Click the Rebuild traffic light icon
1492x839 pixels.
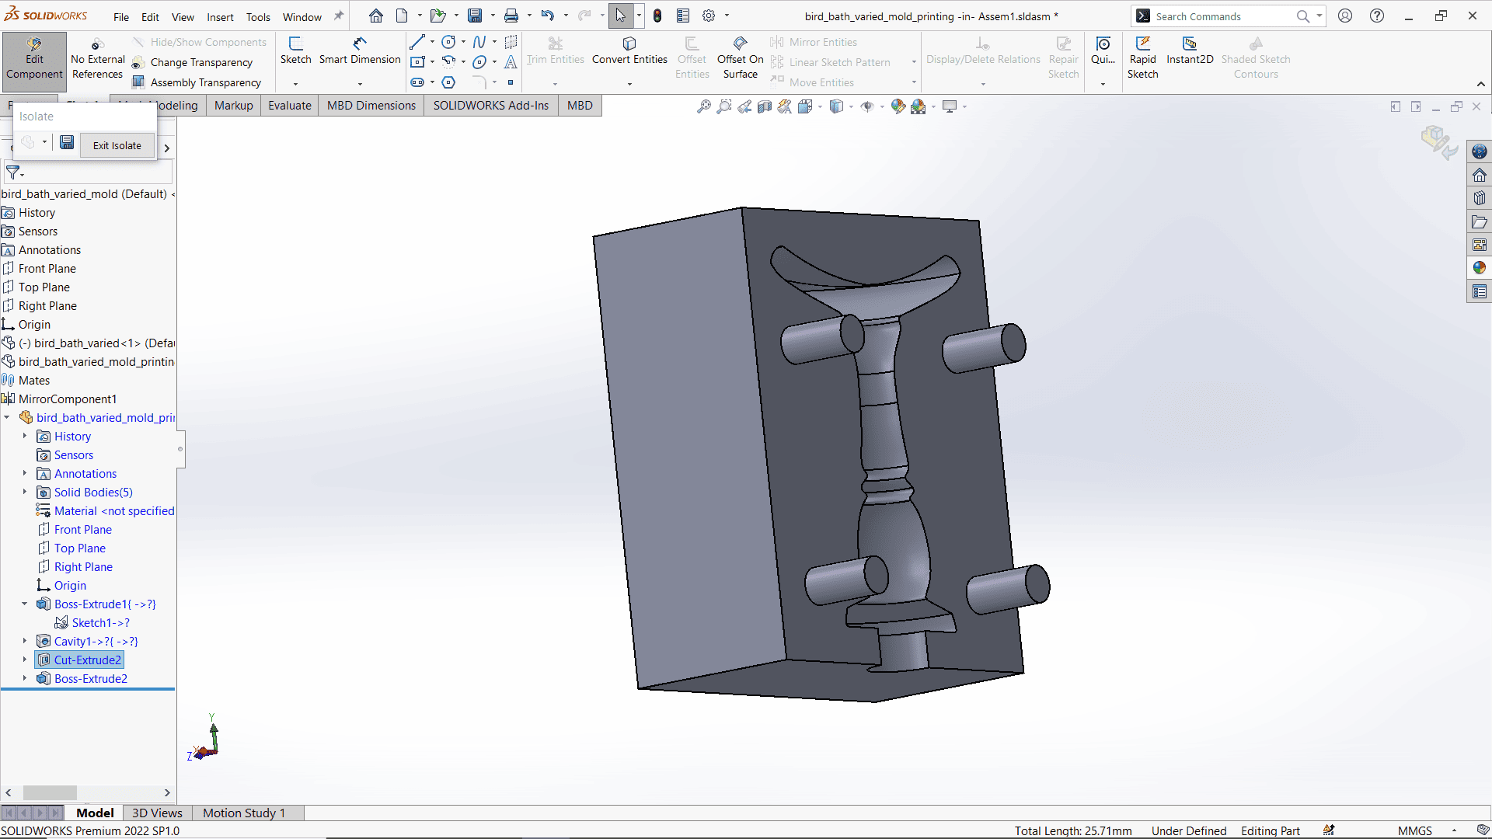[x=657, y=16]
